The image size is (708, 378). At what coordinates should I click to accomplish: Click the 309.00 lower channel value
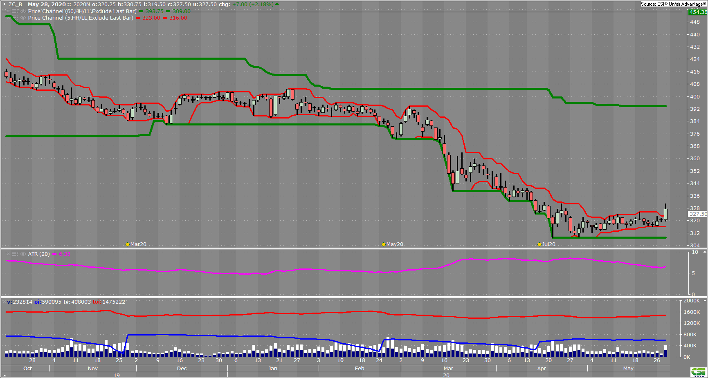[182, 11]
